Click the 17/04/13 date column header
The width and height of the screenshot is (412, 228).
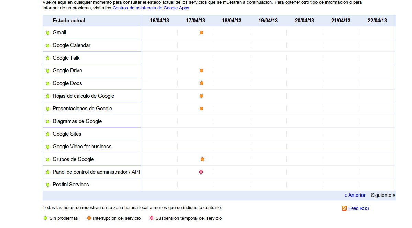(x=196, y=21)
